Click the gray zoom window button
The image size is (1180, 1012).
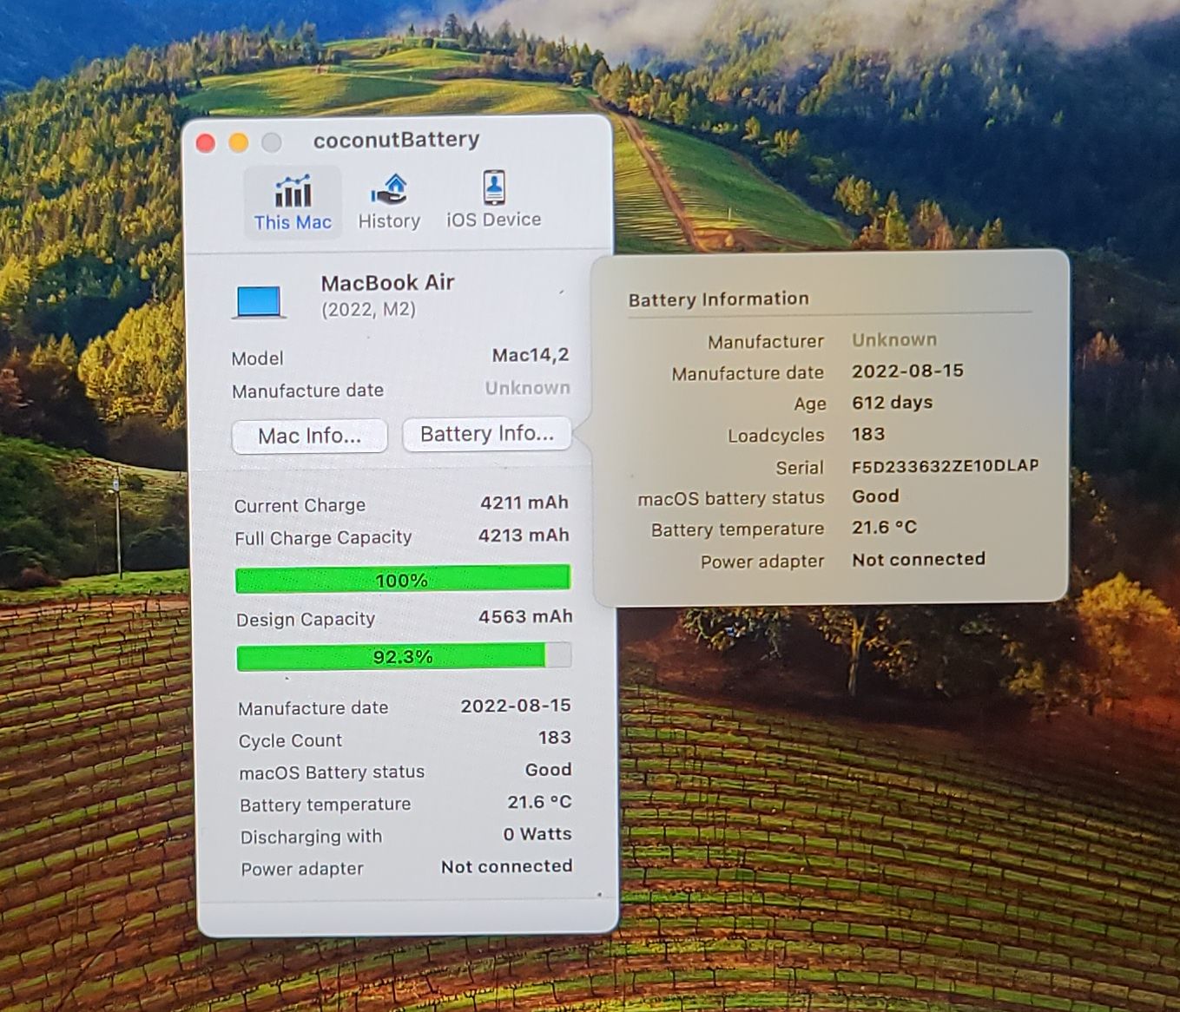pyautogui.click(x=271, y=143)
